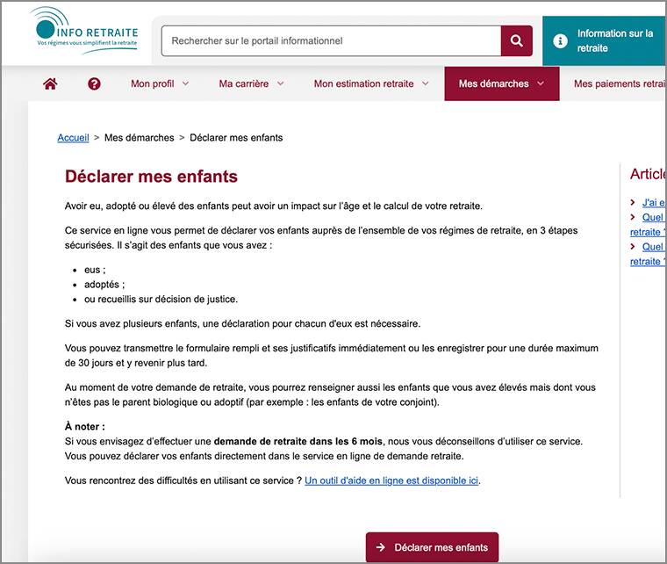Image resolution: width=667 pixels, height=564 pixels.
Task: Open the 'J'ai e' article link
Action: point(654,203)
